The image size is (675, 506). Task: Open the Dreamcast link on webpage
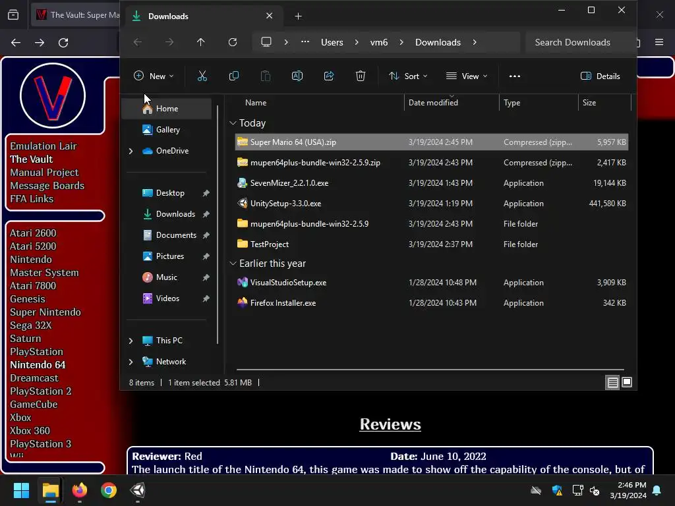click(x=34, y=378)
